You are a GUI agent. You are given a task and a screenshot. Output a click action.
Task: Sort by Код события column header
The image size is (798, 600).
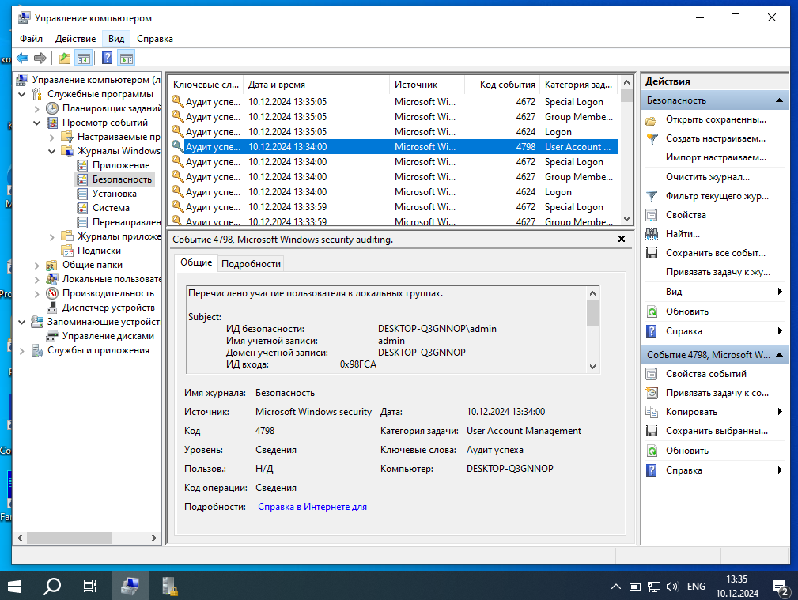coord(501,85)
